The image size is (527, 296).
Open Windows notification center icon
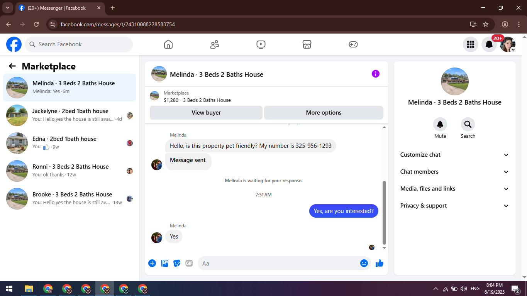point(515,289)
